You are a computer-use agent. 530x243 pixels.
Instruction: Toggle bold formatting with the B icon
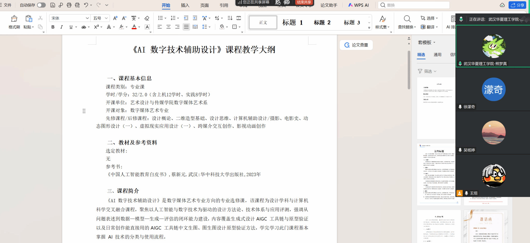coord(53,27)
